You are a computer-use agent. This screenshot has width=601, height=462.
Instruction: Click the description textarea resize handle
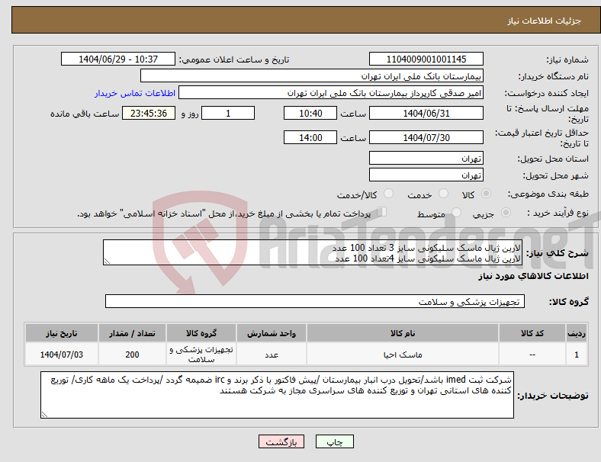coord(107,261)
